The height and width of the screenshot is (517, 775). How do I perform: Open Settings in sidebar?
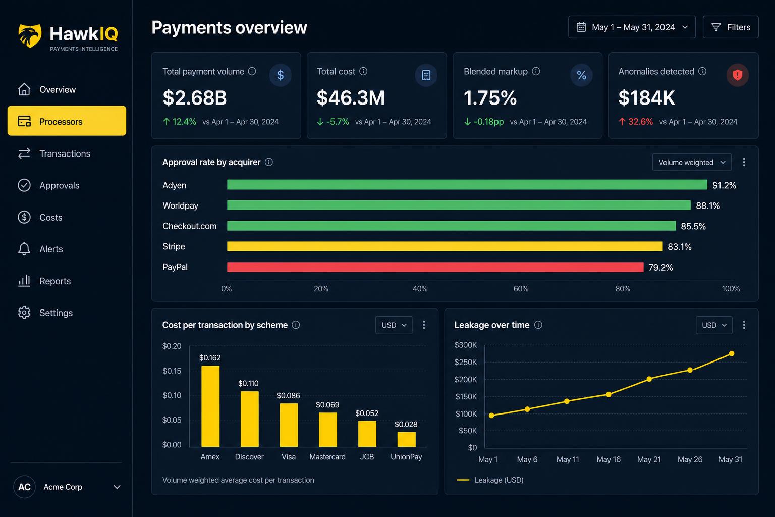click(x=67, y=313)
